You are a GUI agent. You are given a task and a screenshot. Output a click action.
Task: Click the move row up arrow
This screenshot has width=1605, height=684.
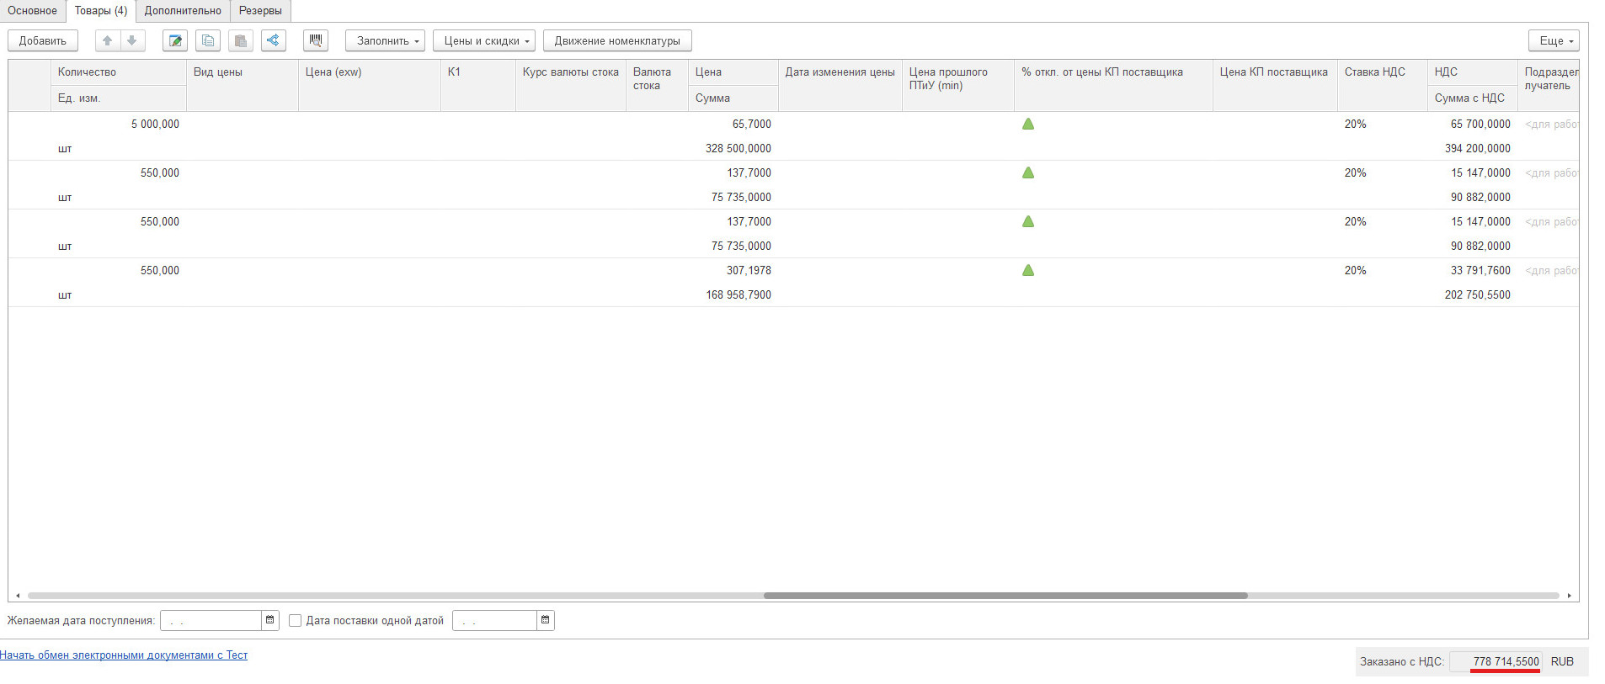(x=107, y=40)
